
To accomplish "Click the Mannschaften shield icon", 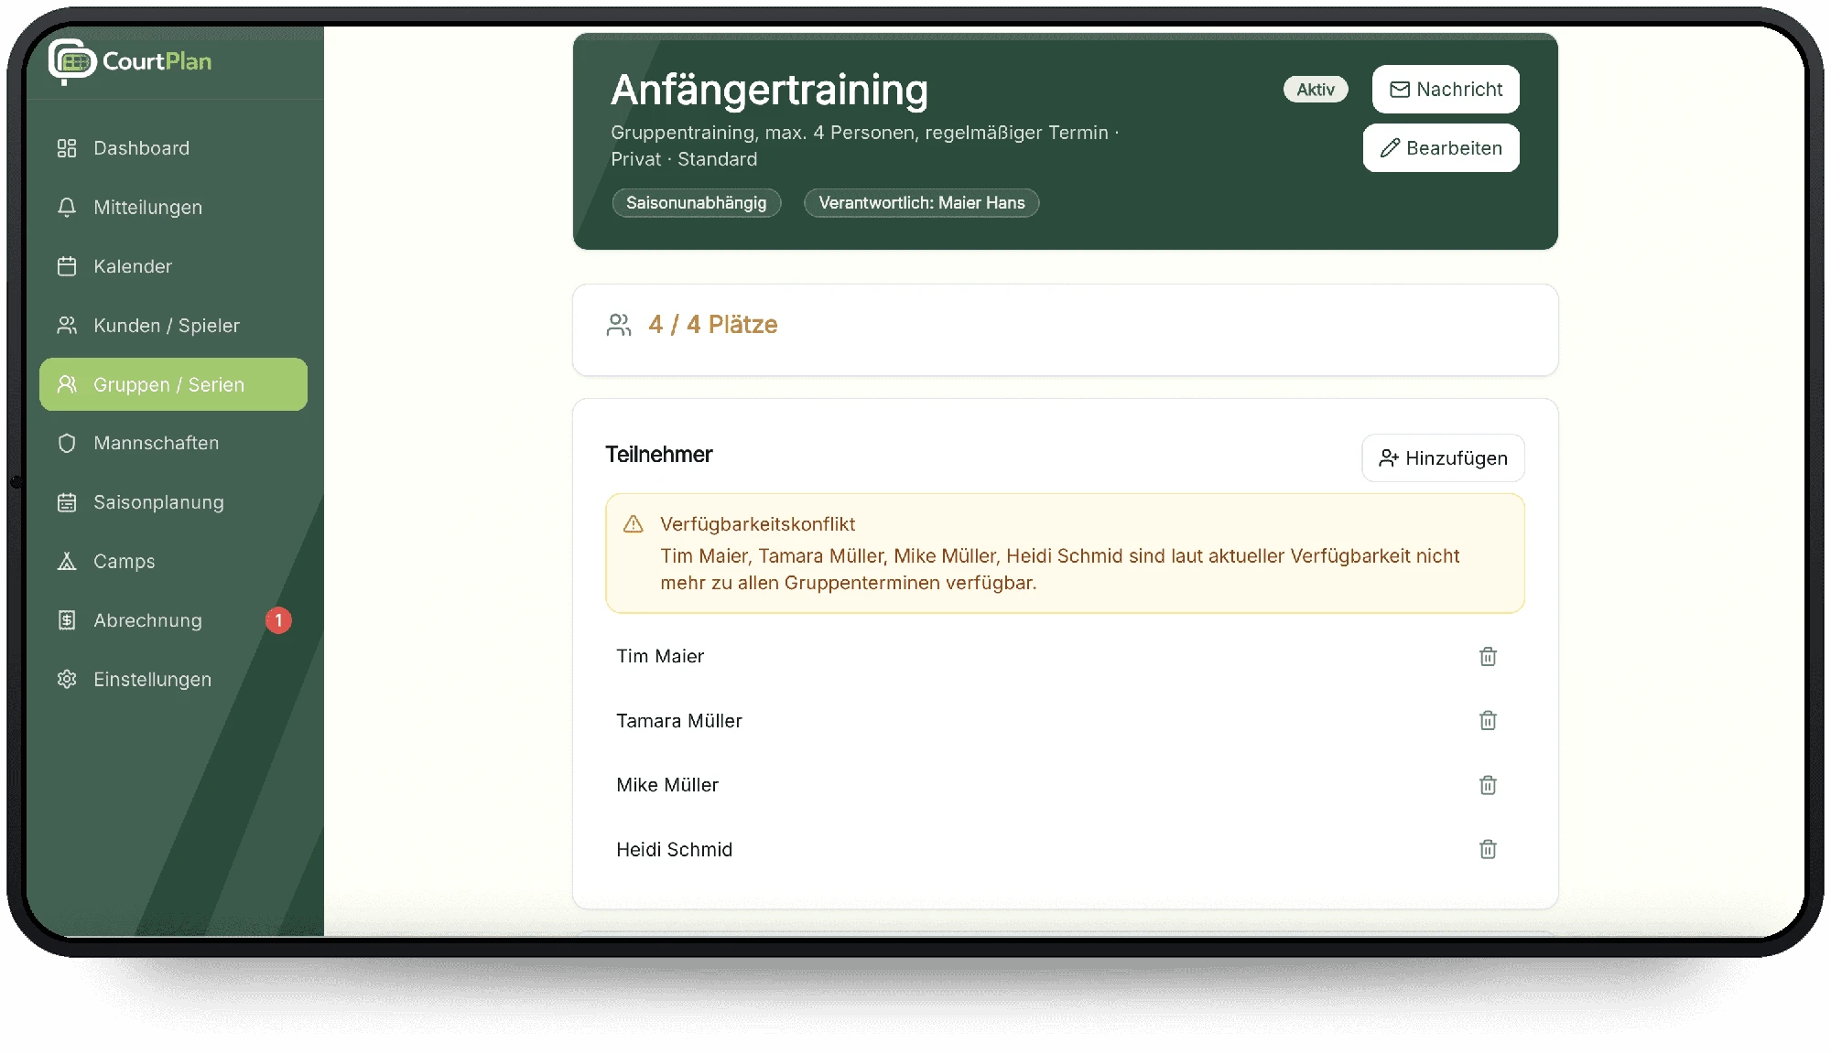I will (x=67, y=443).
